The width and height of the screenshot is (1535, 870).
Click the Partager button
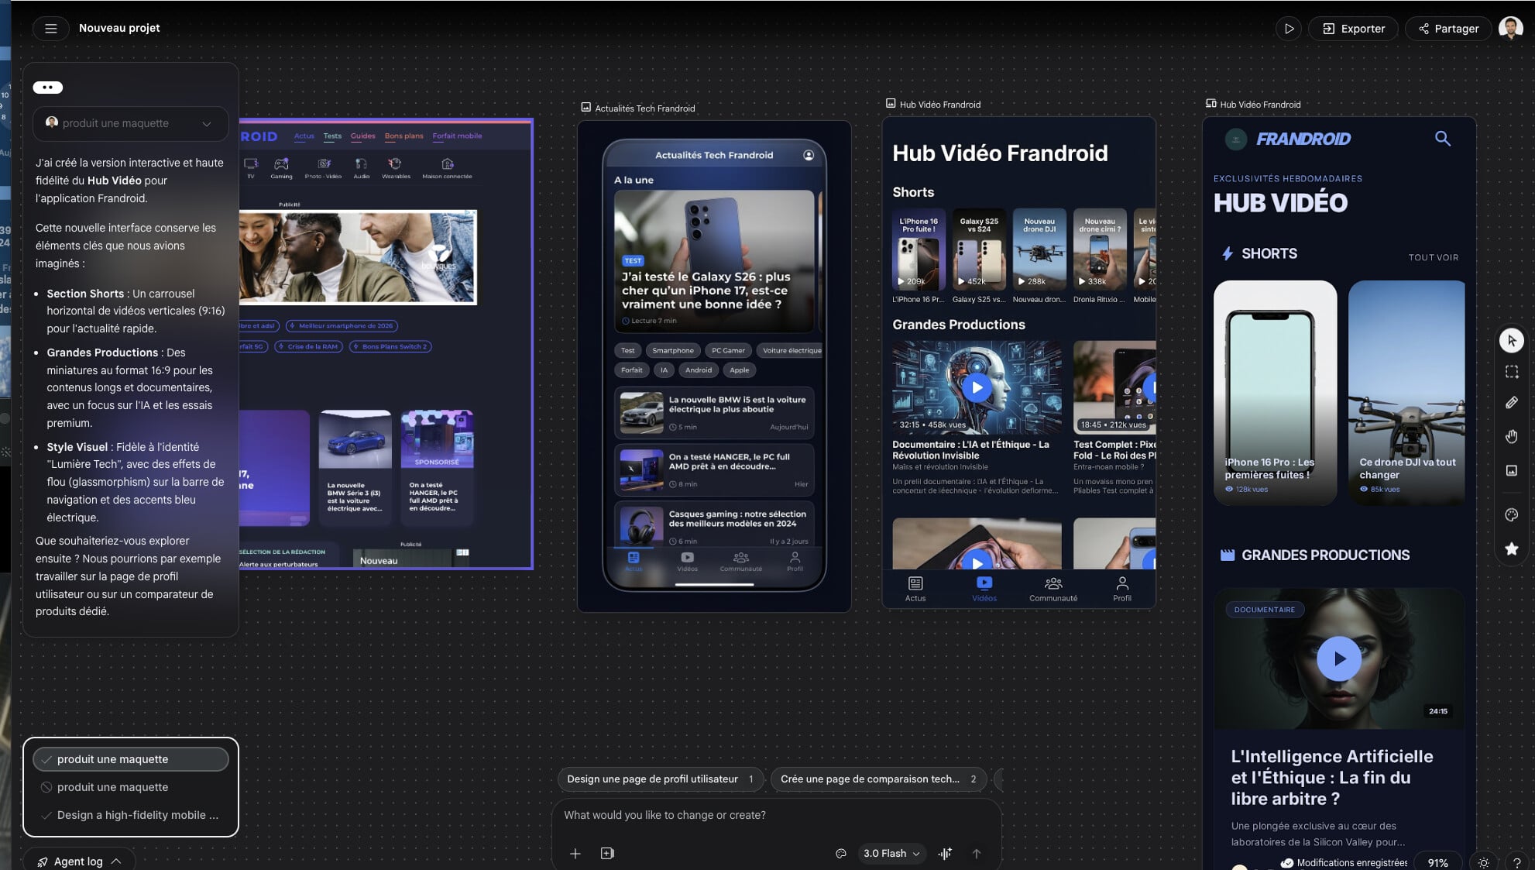click(1448, 29)
